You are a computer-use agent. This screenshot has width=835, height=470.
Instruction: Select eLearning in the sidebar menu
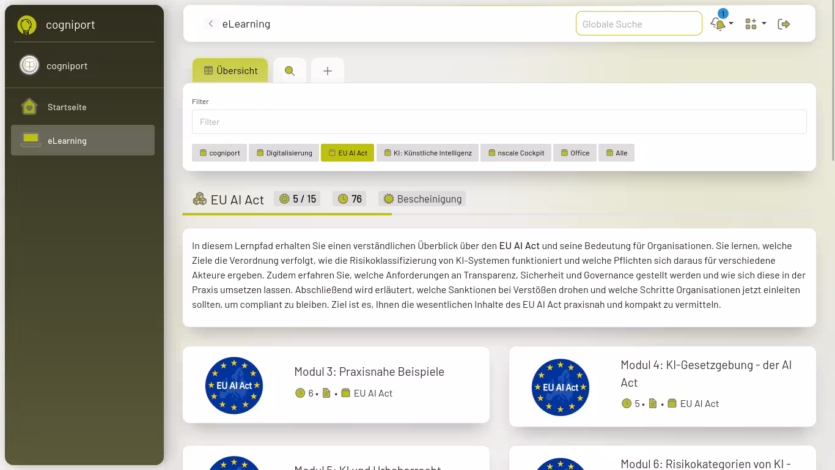point(83,140)
